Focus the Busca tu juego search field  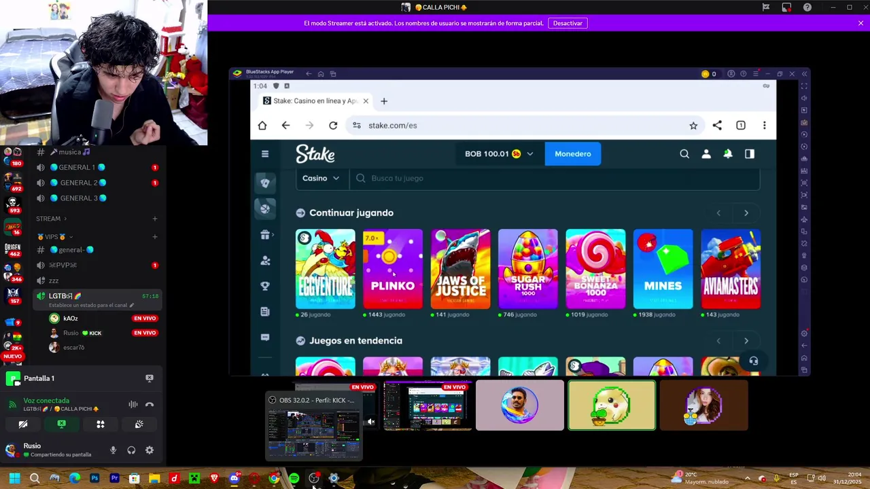tap(555, 178)
